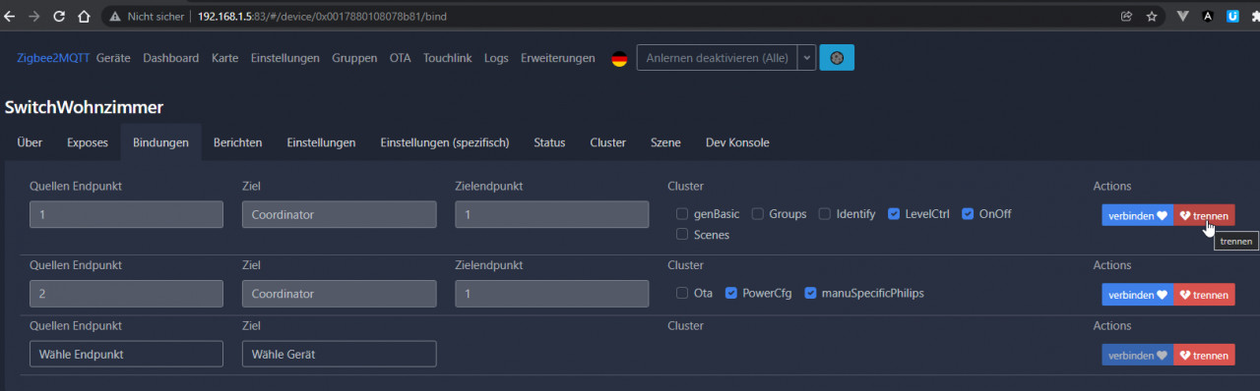Enable the genBasic cluster checkbox
1260x391 pixels.
pyautogui.click(x=682, y=213)
